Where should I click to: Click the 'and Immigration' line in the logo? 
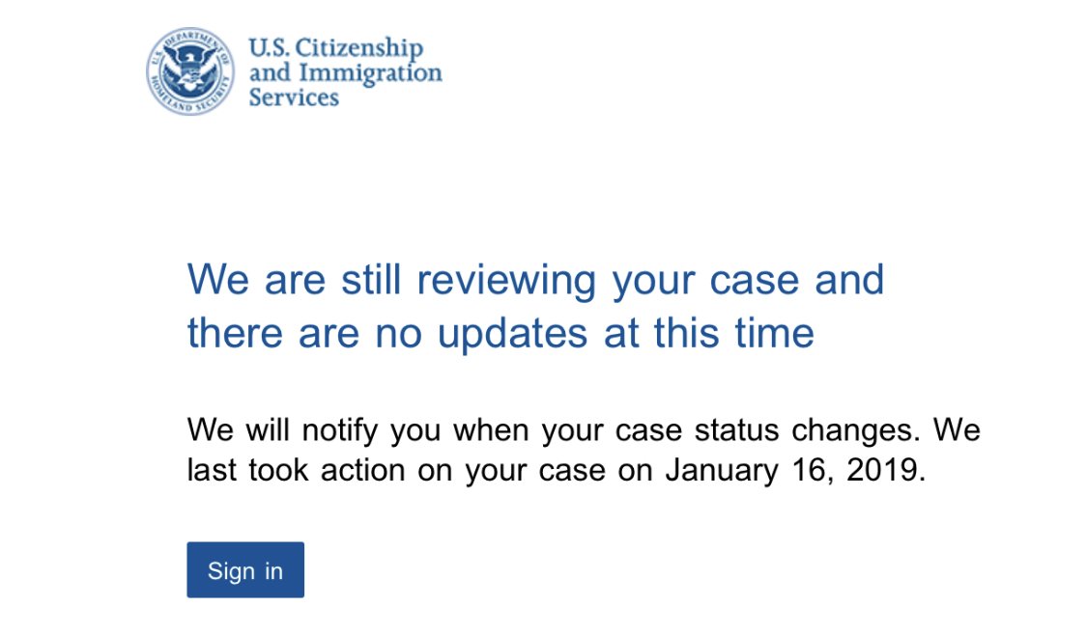tap(345, 72)
